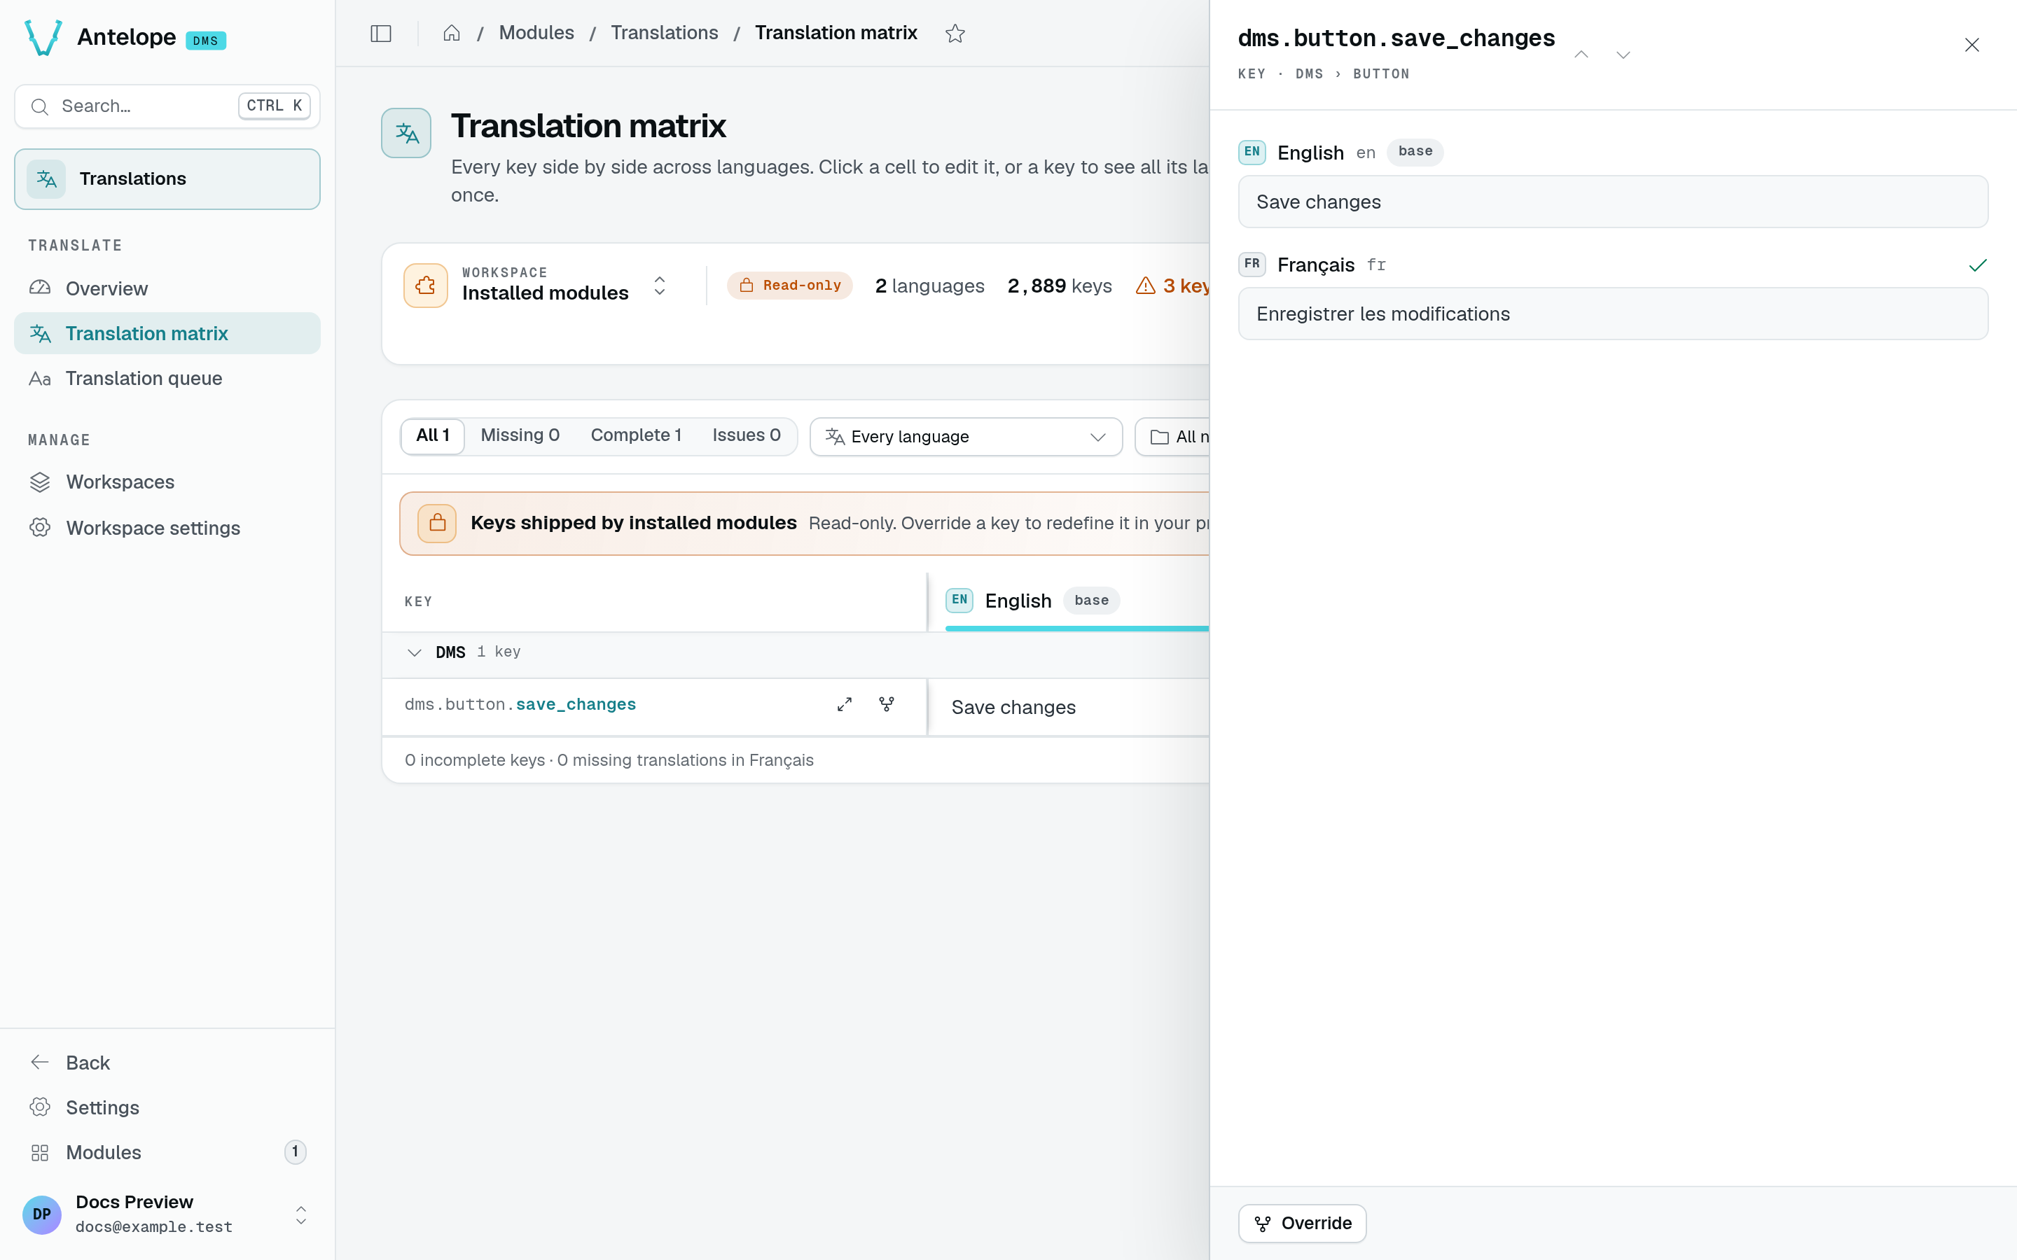The width and height of the screenshot is (2017, 1260).
Task: Jump to previous key with up chevron
Action: pyautogui.click(x=1581, y=54)
